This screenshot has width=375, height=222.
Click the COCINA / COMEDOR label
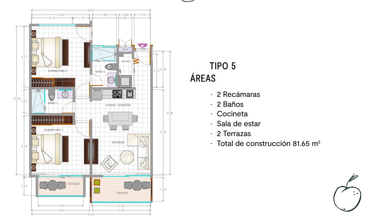point(118,105)
